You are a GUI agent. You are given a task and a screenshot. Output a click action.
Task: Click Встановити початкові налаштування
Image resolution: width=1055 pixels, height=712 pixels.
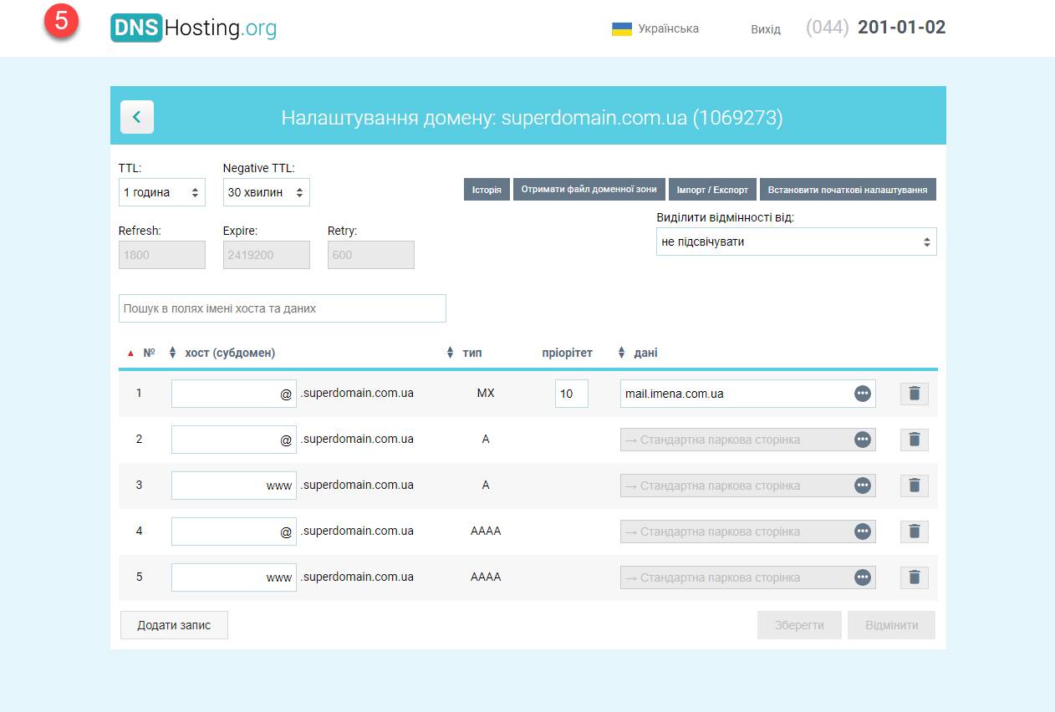[848, 190]
